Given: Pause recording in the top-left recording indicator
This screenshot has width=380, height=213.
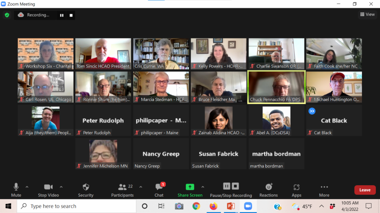Looking at the screenshot, I should (62, 15).
